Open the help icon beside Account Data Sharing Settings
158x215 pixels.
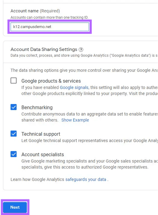point(81,49)
